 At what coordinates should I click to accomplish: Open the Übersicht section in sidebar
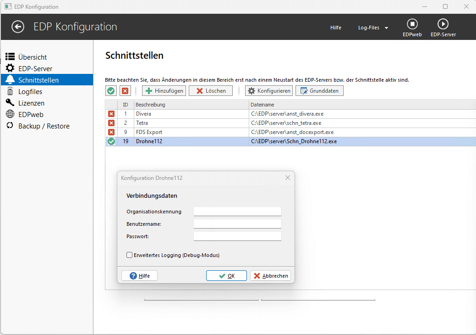coord(33,57)
